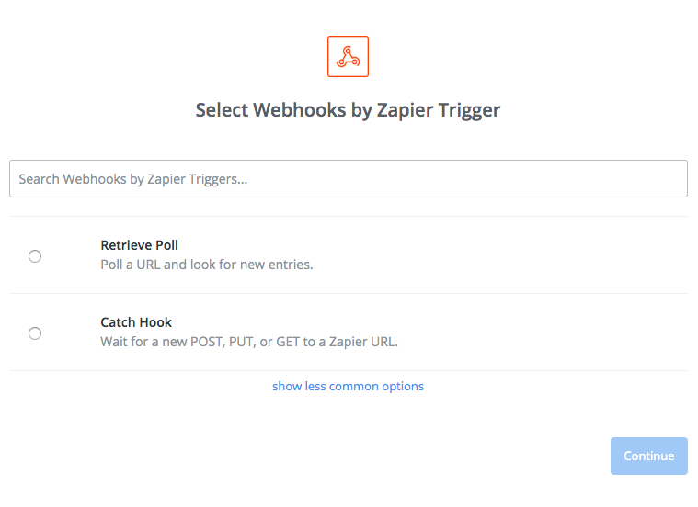Choose the Retrieve Poll trigger title
The image size is (698, 507).
140,245
